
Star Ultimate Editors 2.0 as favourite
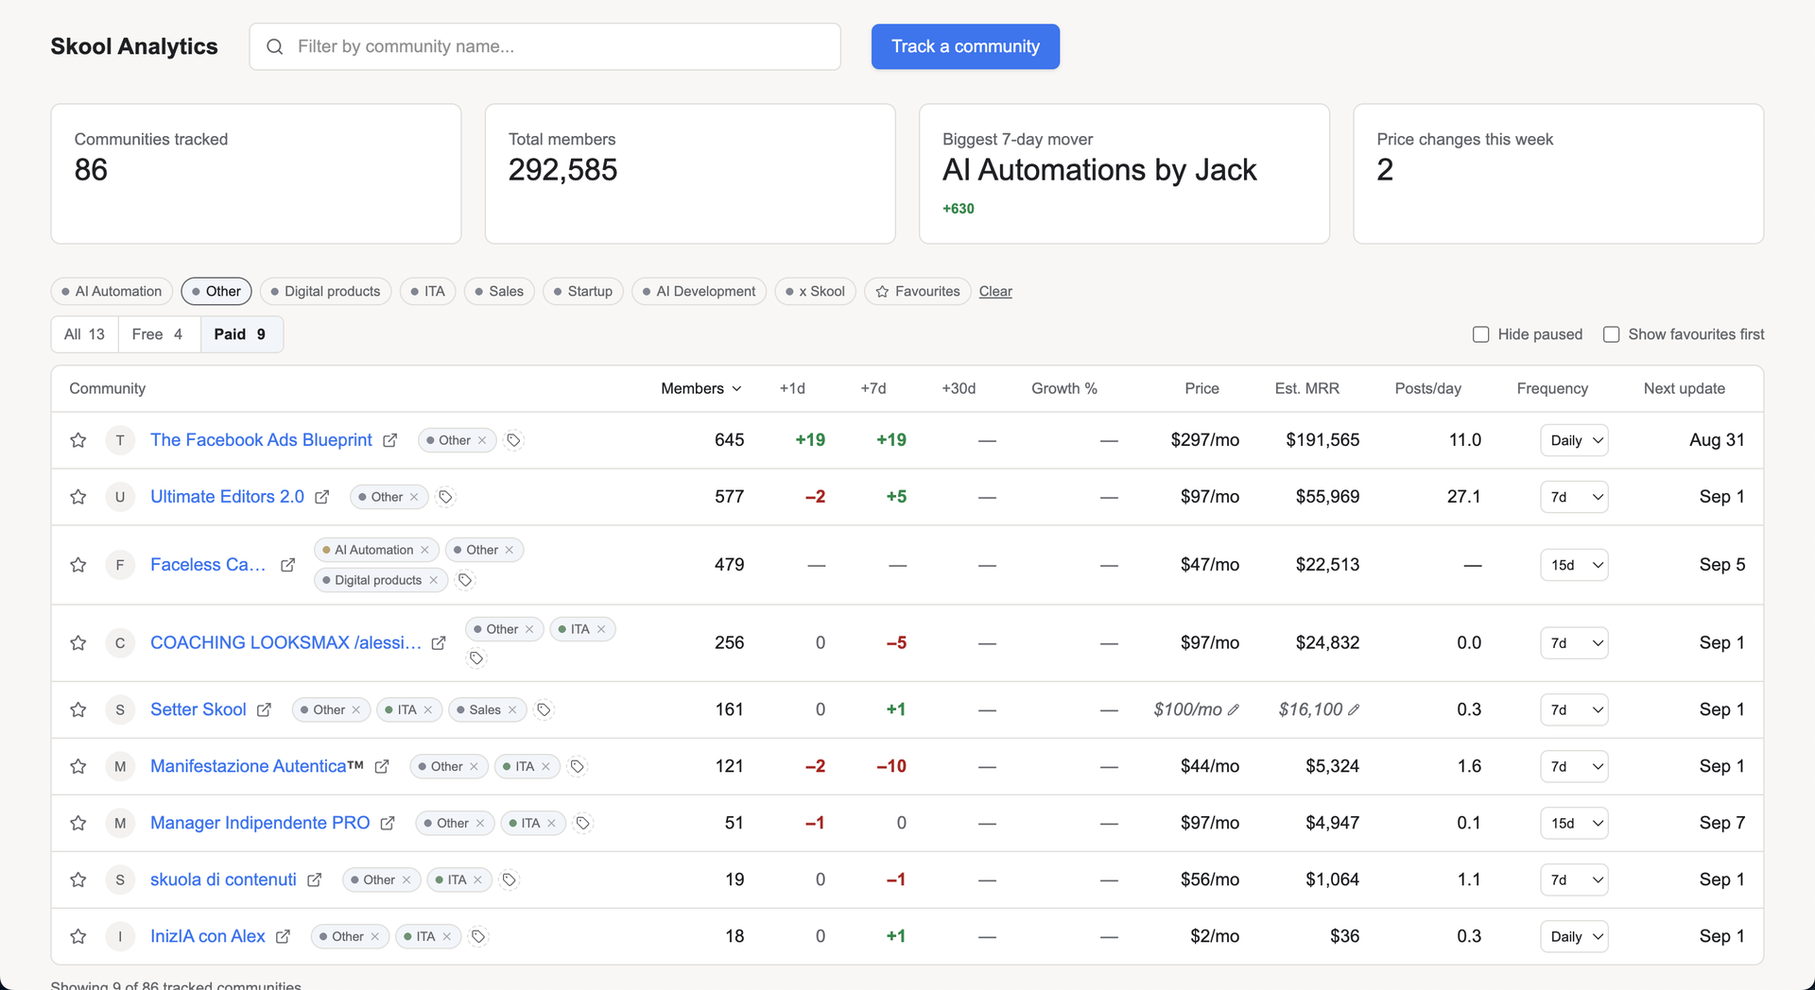tap(78, 497)
